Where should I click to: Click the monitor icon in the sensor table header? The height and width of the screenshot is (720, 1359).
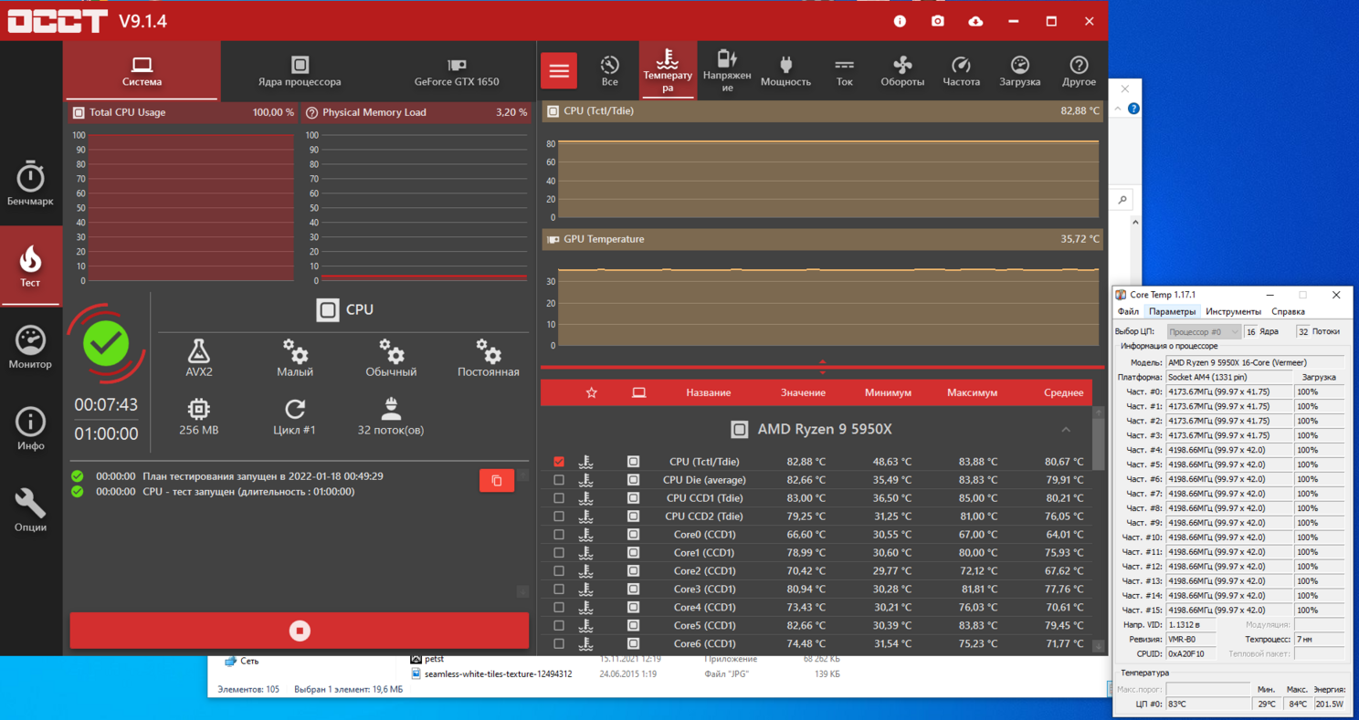click(x=638, y=392)
